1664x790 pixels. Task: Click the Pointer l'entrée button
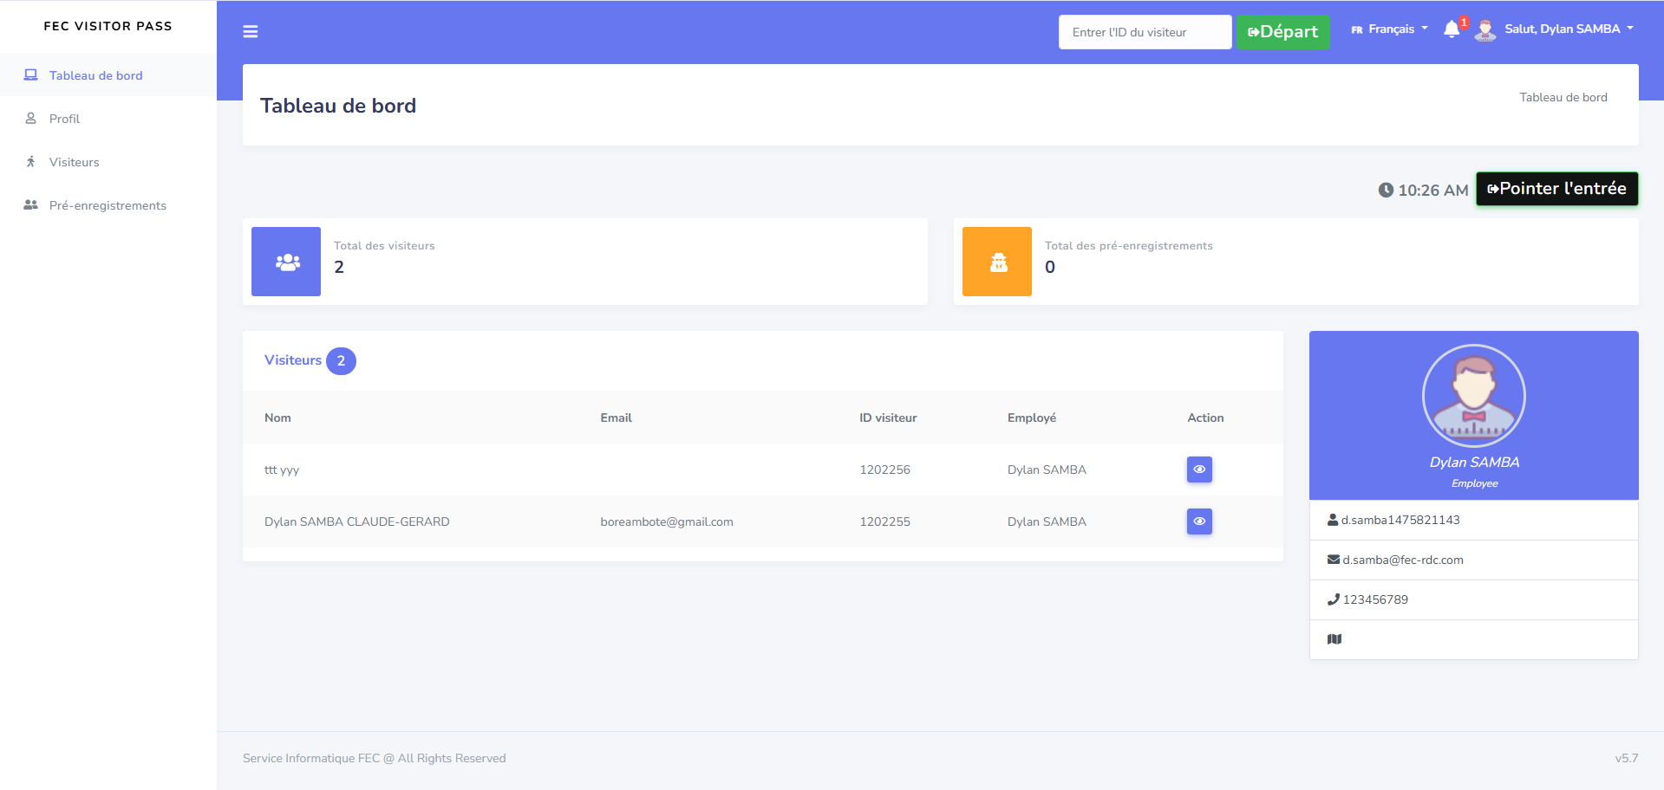pos(1556,189)
